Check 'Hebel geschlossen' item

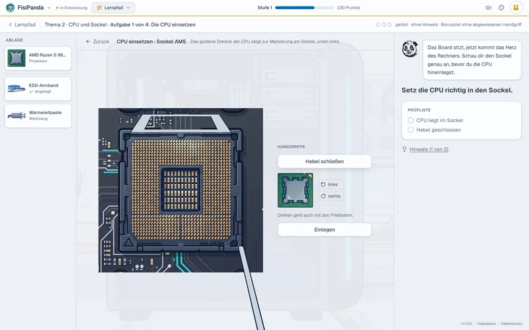click(434, 129)
